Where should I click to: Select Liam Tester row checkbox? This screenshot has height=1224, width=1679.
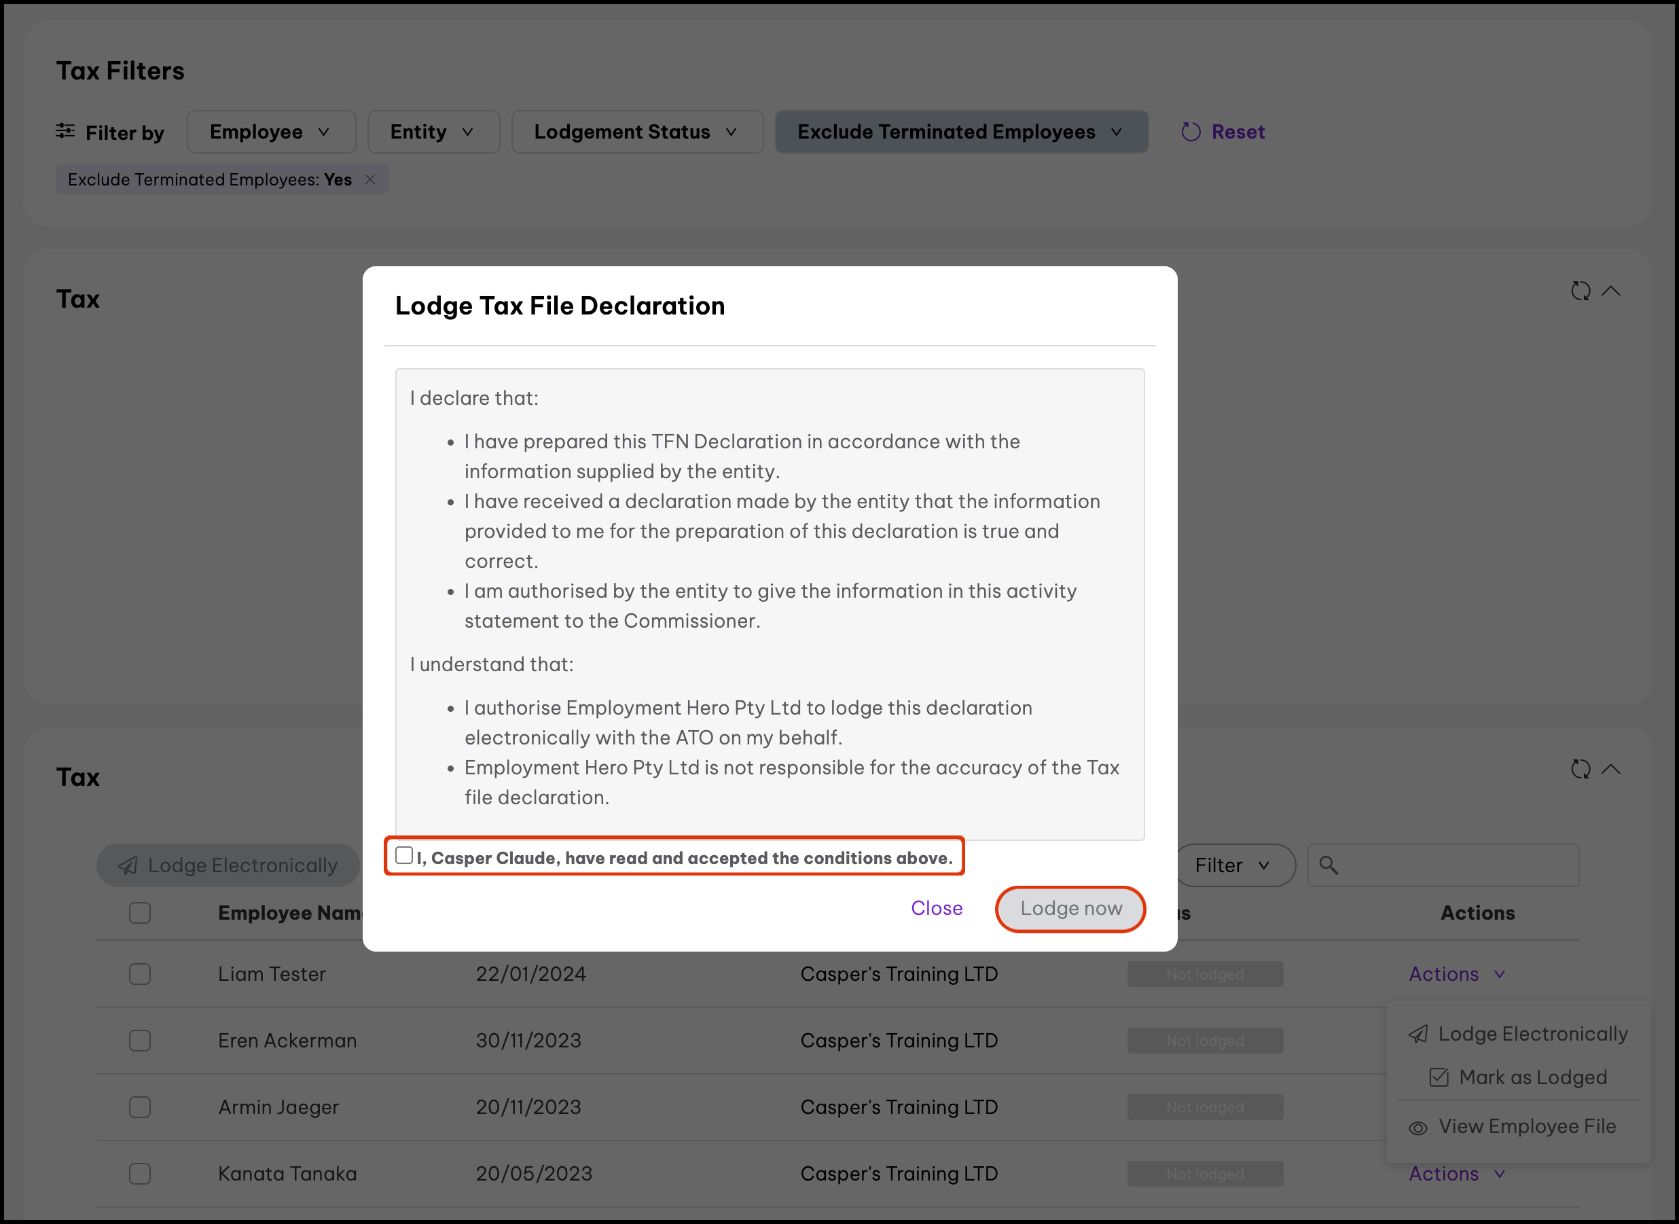(x=140, y=973)
